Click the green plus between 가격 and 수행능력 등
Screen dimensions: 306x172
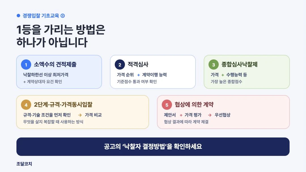(222, 75)
